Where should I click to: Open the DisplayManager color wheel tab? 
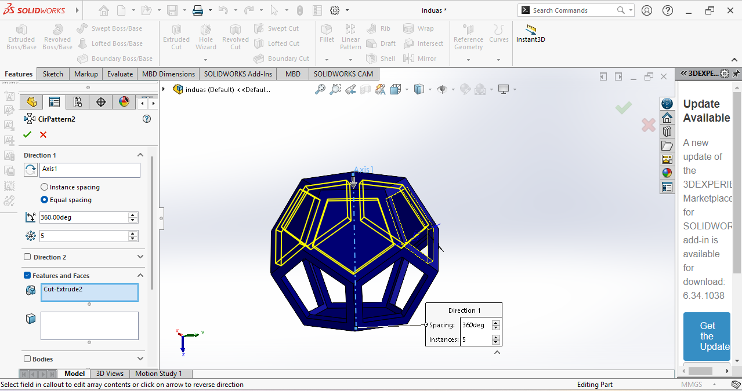[124, 103]
